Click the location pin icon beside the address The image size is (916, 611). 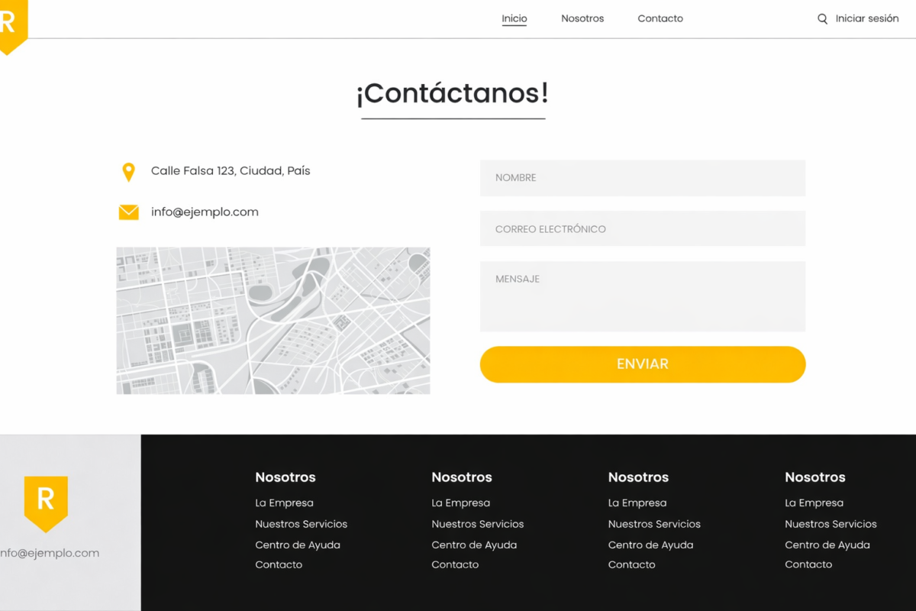click(128, 171)
